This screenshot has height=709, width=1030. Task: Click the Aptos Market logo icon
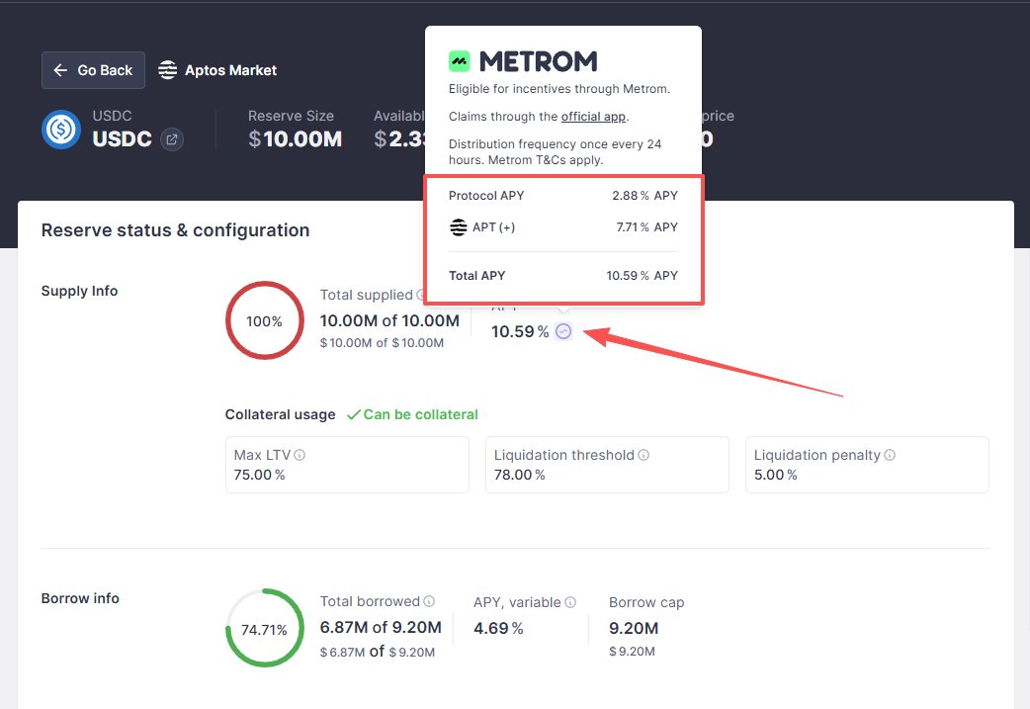(x=168, y=70)
